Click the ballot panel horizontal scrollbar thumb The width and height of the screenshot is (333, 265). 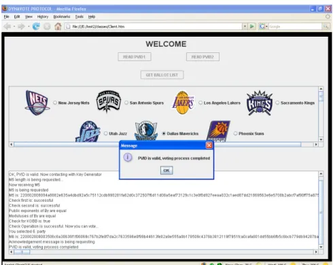click(x=158, y=144)
